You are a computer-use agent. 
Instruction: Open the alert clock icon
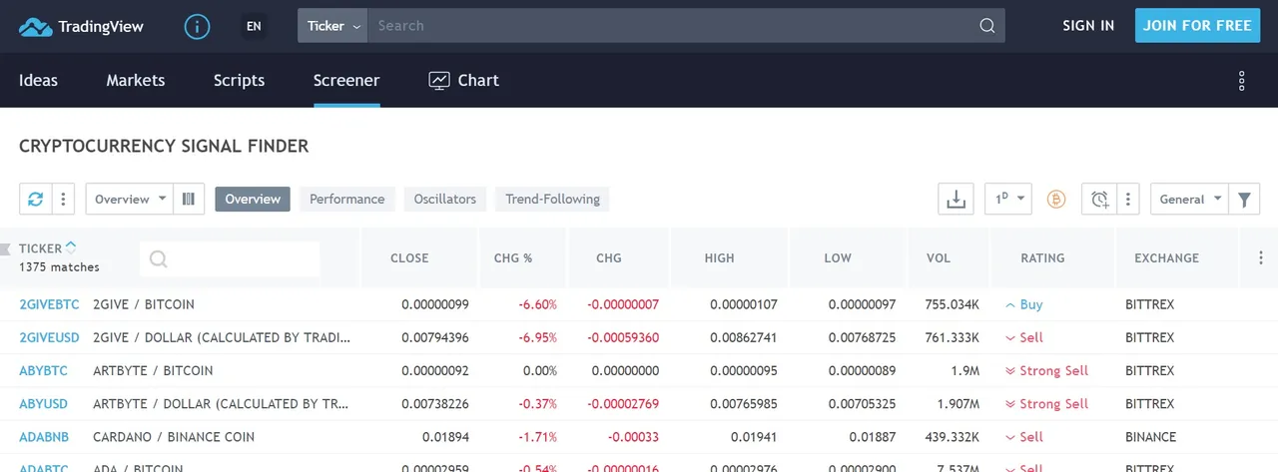[x=1099, y=200]
